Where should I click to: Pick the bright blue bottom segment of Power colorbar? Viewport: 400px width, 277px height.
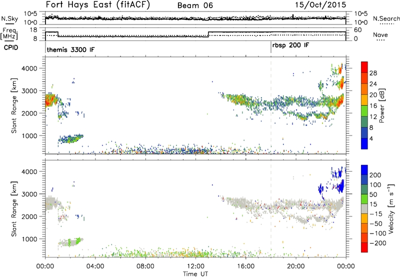(364, 143)
